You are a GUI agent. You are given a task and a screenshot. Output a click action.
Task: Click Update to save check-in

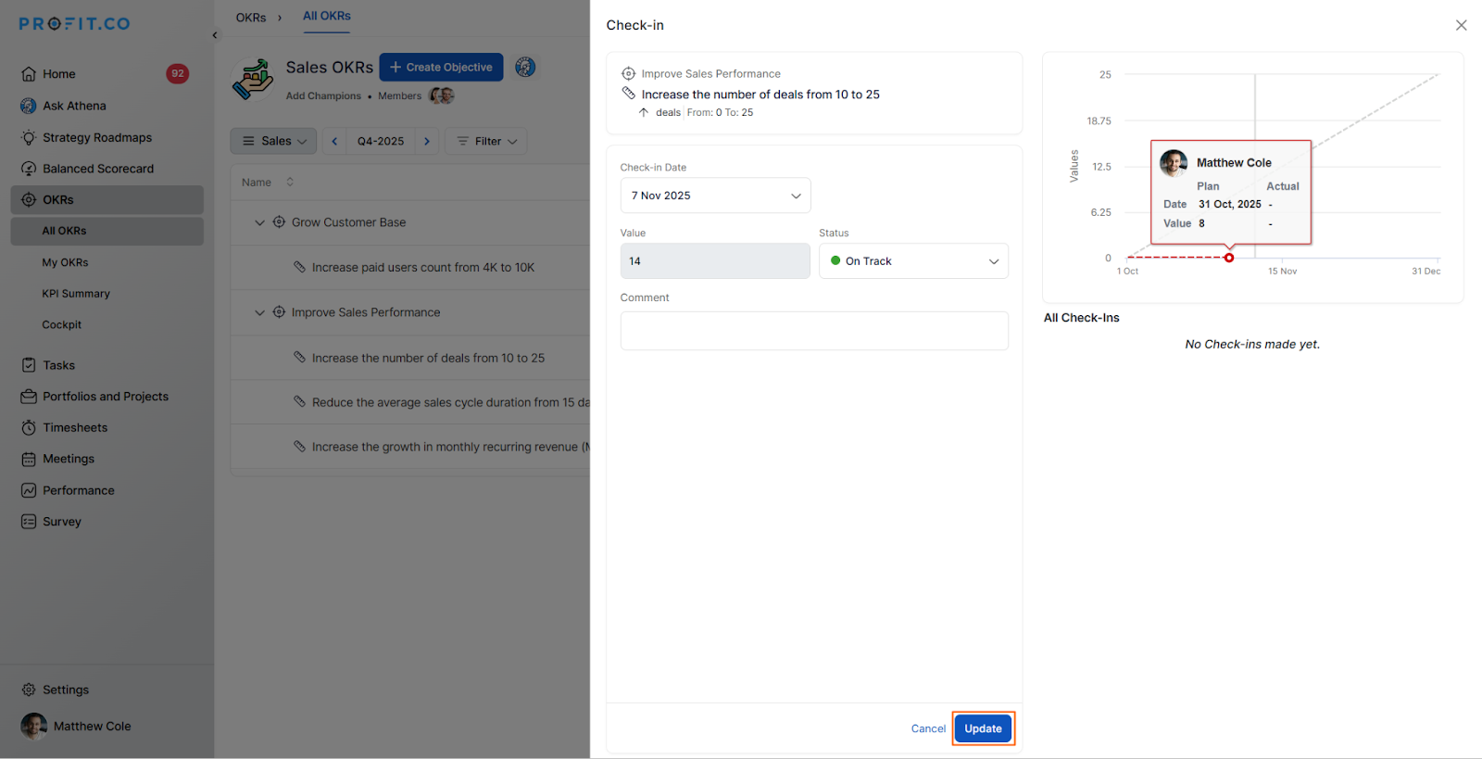(x=983, y=728)
